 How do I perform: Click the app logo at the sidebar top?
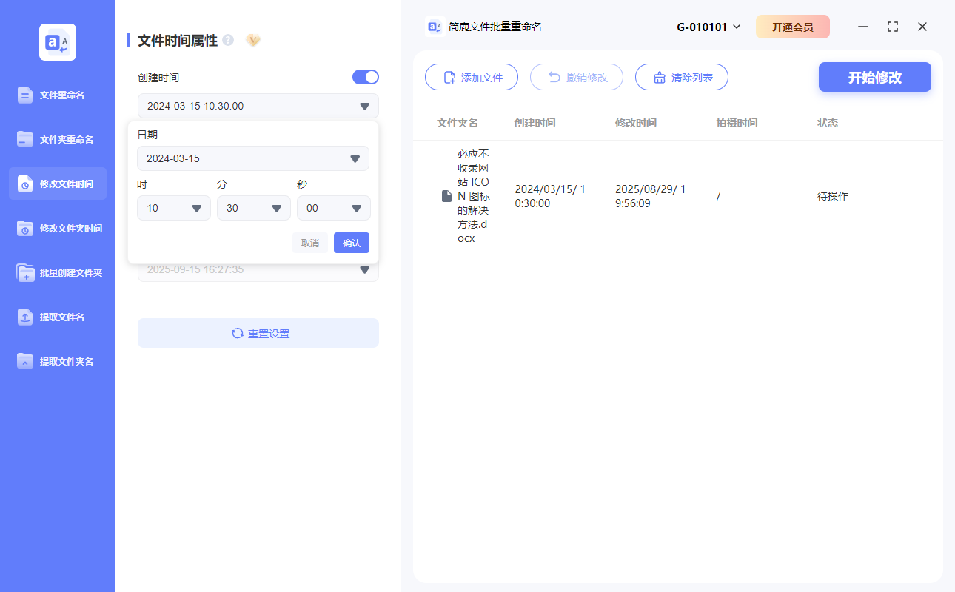tap(57, 42)
